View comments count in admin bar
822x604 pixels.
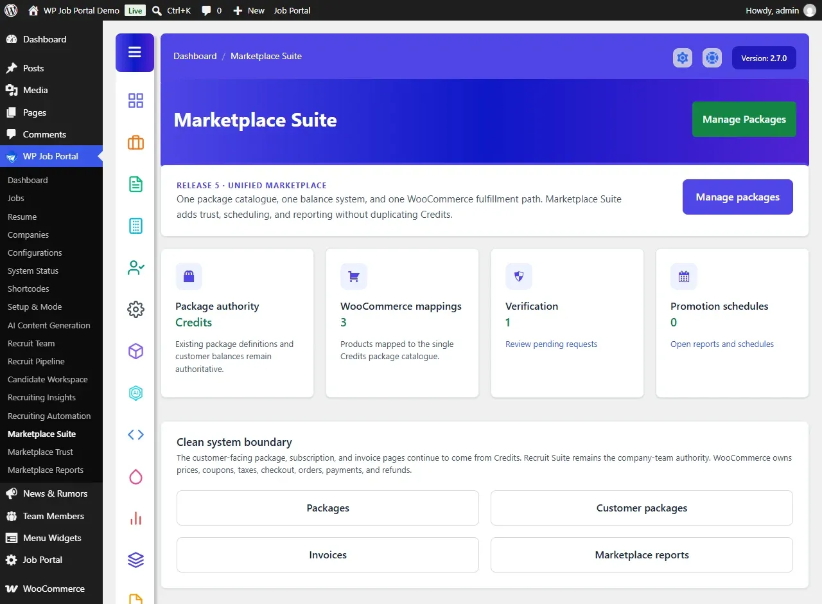tap(211, 10)
